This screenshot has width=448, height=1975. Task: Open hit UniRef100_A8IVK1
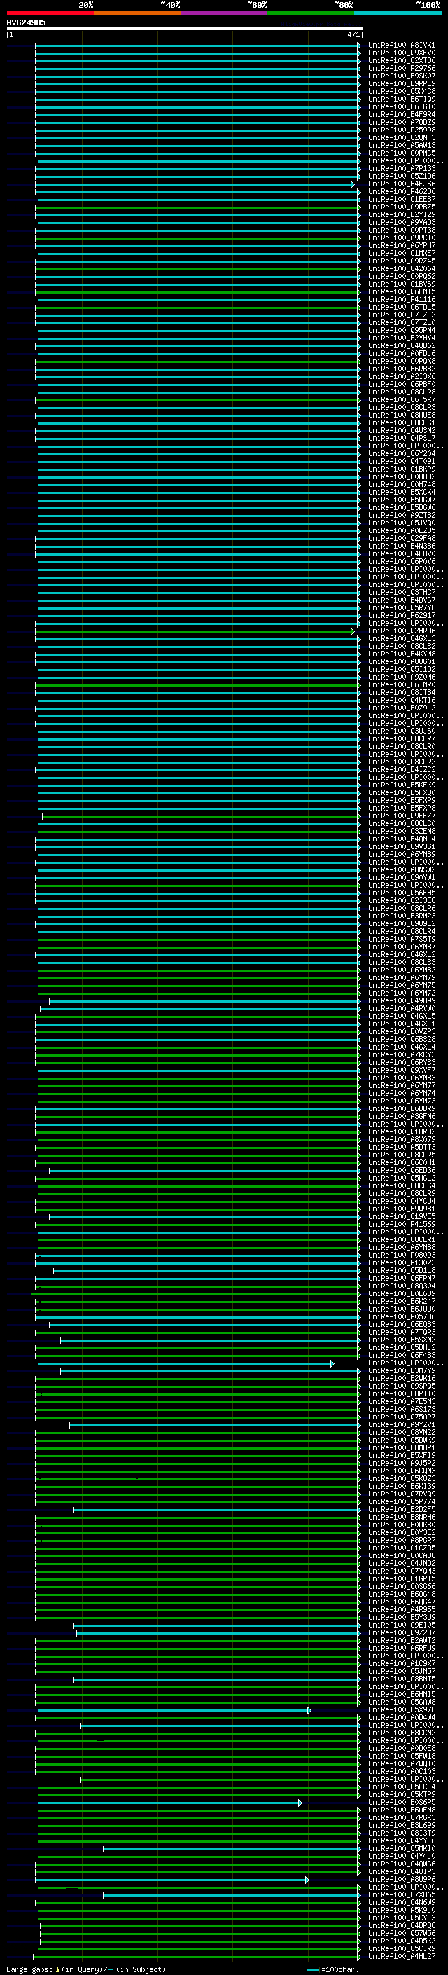point(401,46)
